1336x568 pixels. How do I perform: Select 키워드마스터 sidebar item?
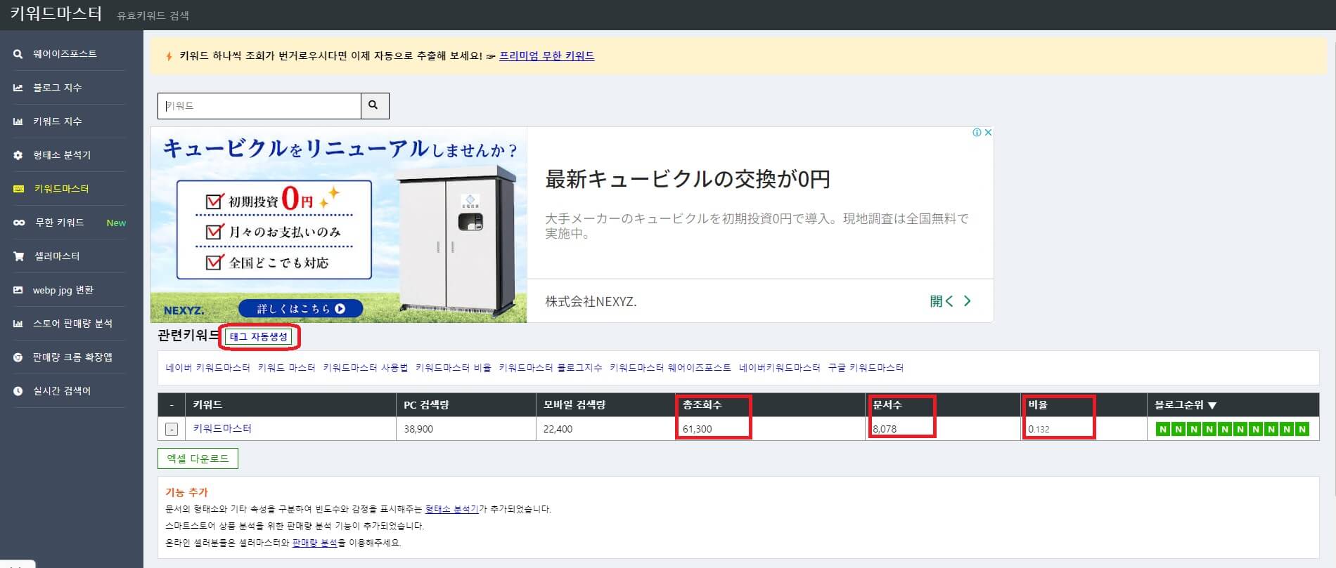[x=61, y=189]
